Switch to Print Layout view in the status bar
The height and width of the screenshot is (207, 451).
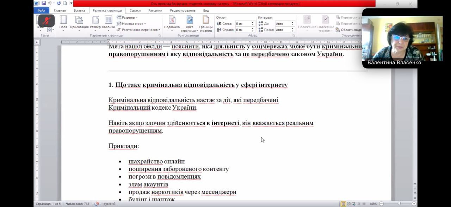click(x=343, y=204)
